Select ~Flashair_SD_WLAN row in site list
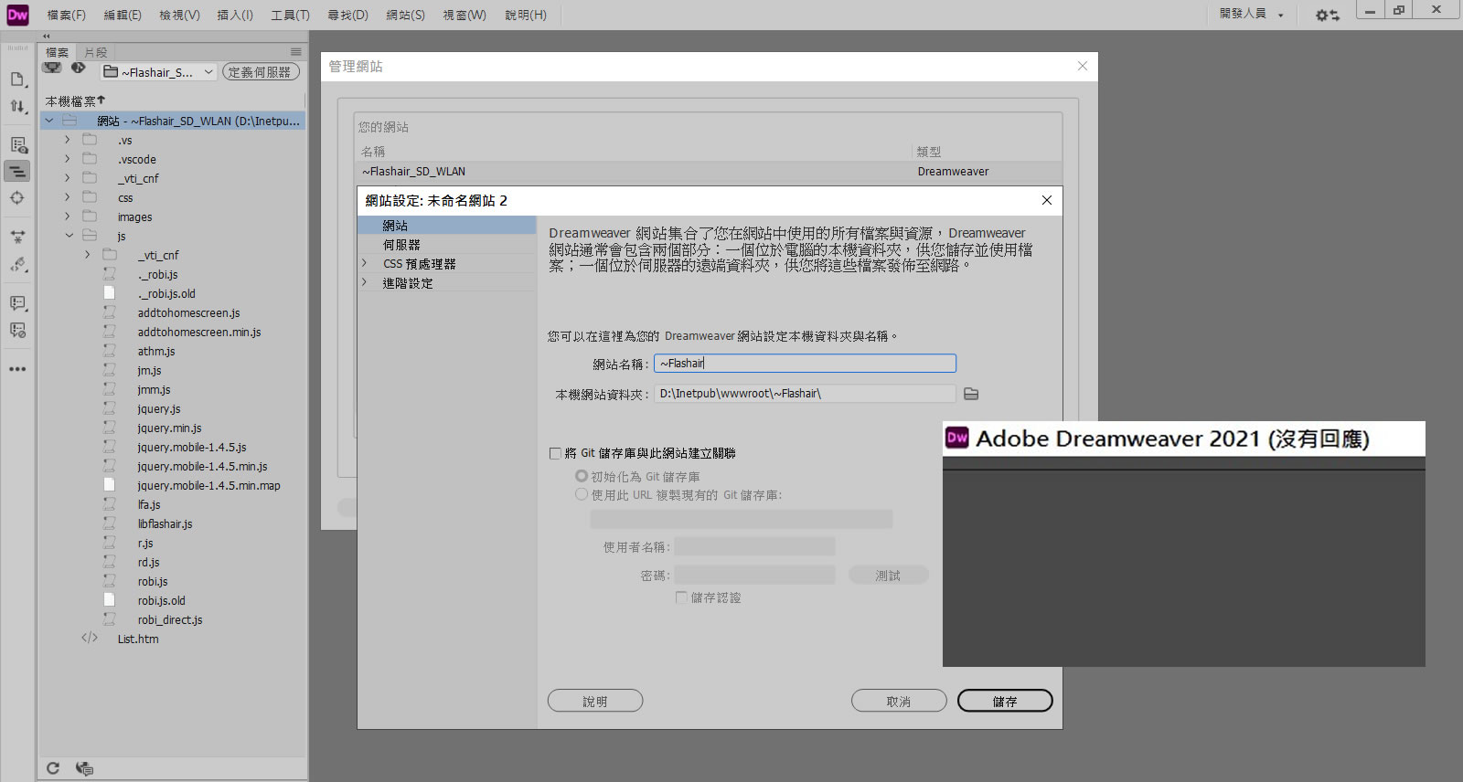Image resolution: width=1463 pixels, height=782 pixels. pos(709,171)
